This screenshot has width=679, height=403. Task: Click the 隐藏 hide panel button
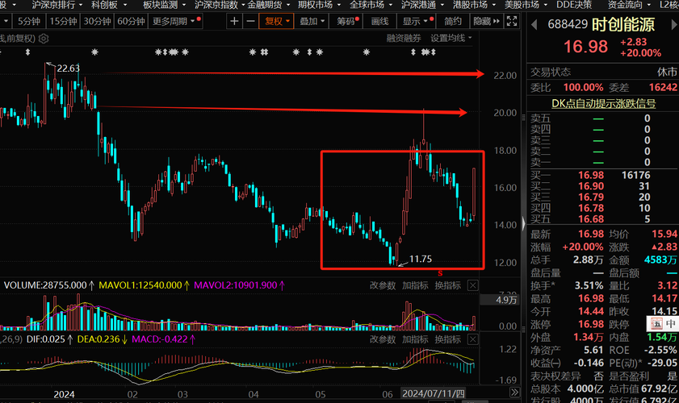click(x=486, y=21)
